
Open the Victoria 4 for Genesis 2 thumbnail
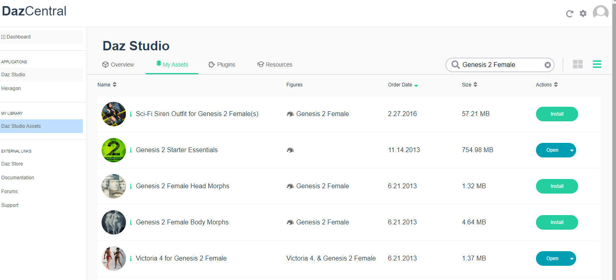tap(114, 258)
